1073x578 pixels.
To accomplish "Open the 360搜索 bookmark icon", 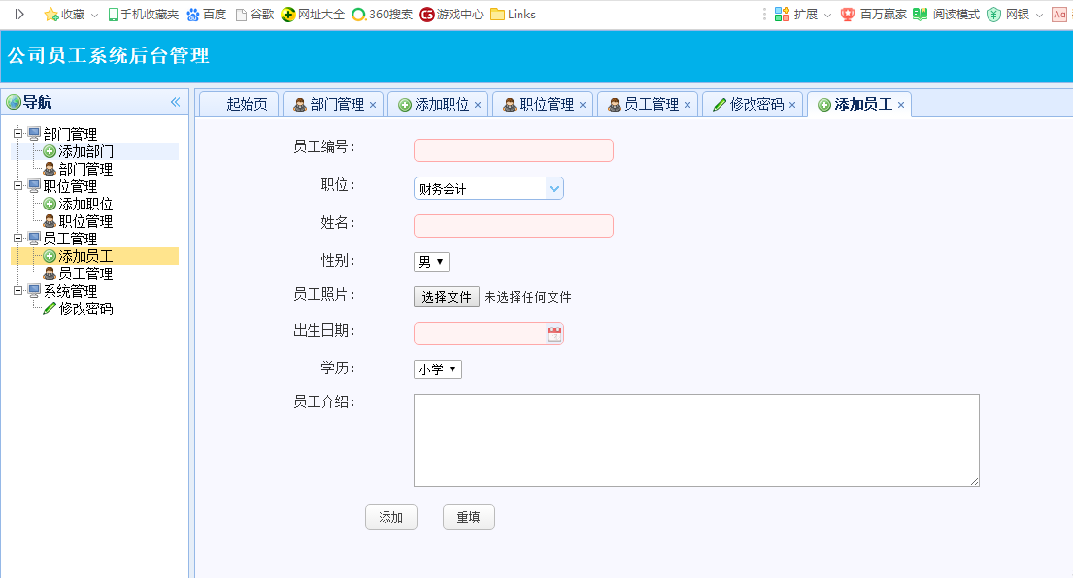I will pos(358,15).
